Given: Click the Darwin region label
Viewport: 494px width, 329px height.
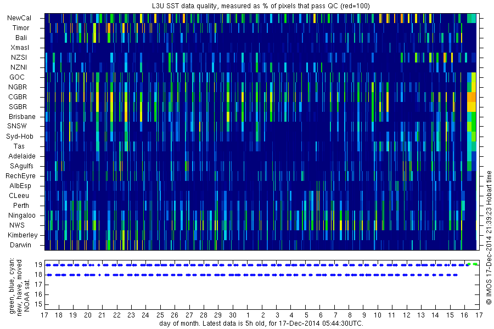Looking at the screenshot, I should click(20, 245).
